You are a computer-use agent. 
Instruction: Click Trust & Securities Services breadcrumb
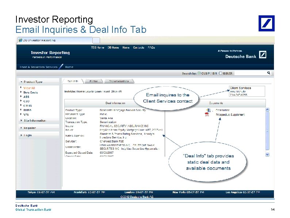38,67
